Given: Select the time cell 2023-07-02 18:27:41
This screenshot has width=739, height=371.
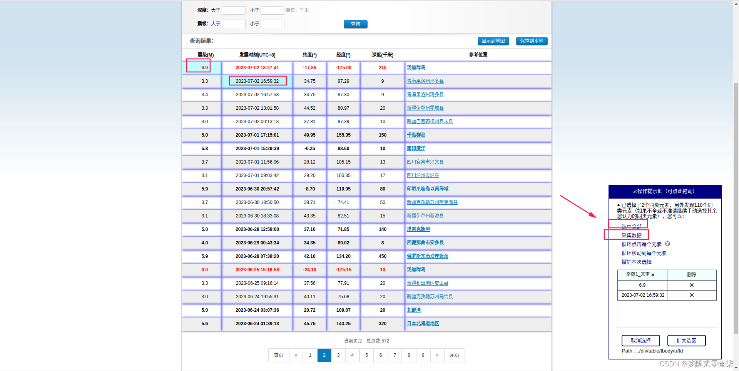Looking at the screenshot, I should tap(257, 68).
